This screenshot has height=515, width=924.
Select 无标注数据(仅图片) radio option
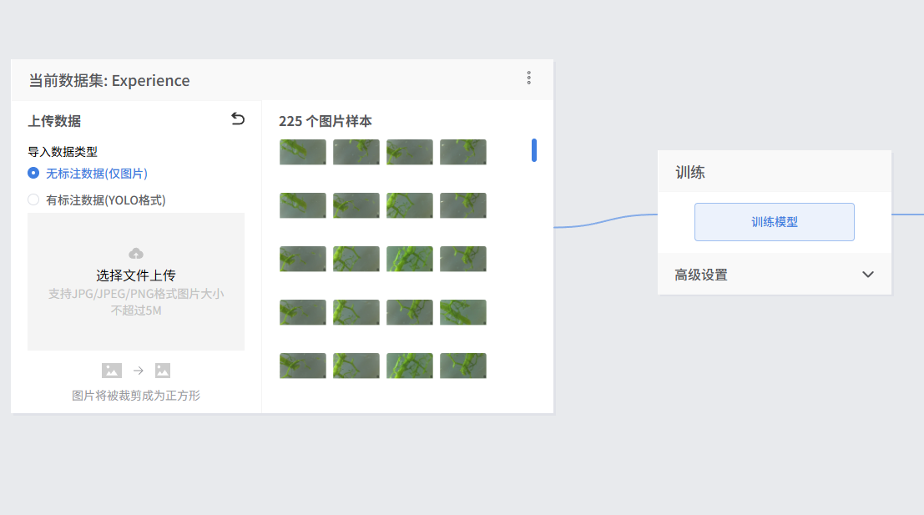click(x=33, y=173)
